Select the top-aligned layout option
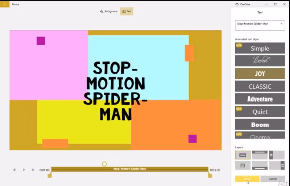 pos(260,155)
